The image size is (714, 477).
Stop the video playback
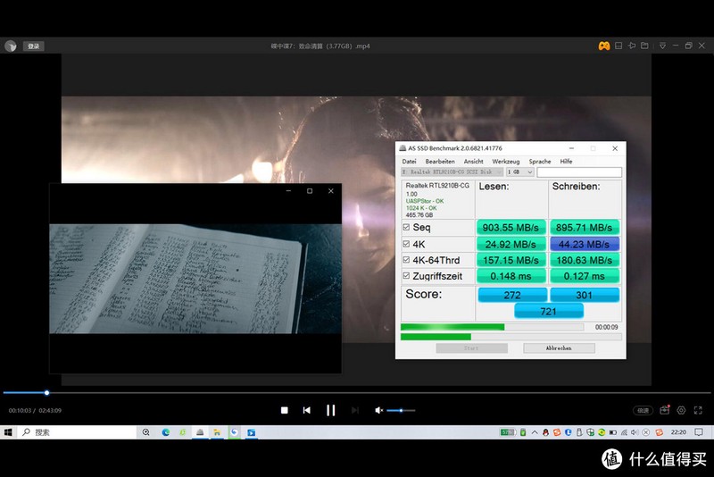(285, 411)
